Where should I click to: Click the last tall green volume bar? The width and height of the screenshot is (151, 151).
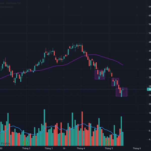pos(121,131)
